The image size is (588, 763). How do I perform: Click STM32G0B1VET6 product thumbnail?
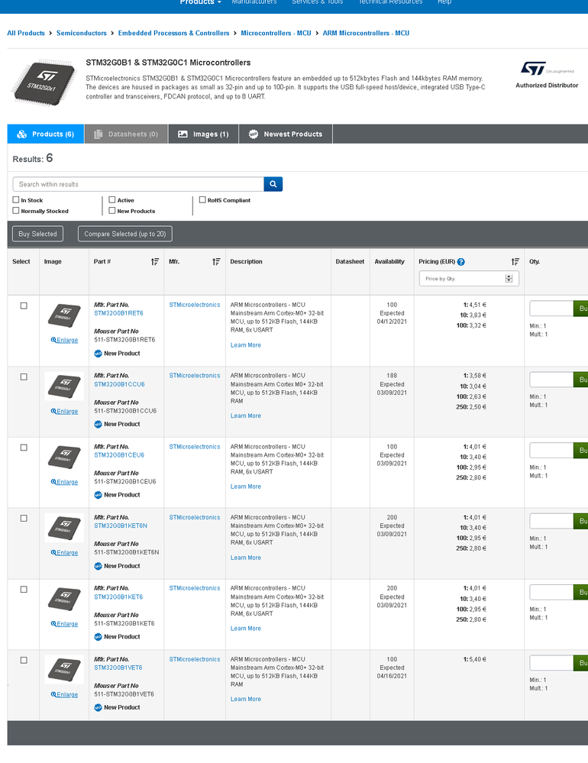(x=64, y=670)
